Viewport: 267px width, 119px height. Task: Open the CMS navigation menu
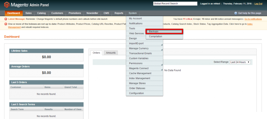(106, 13)
